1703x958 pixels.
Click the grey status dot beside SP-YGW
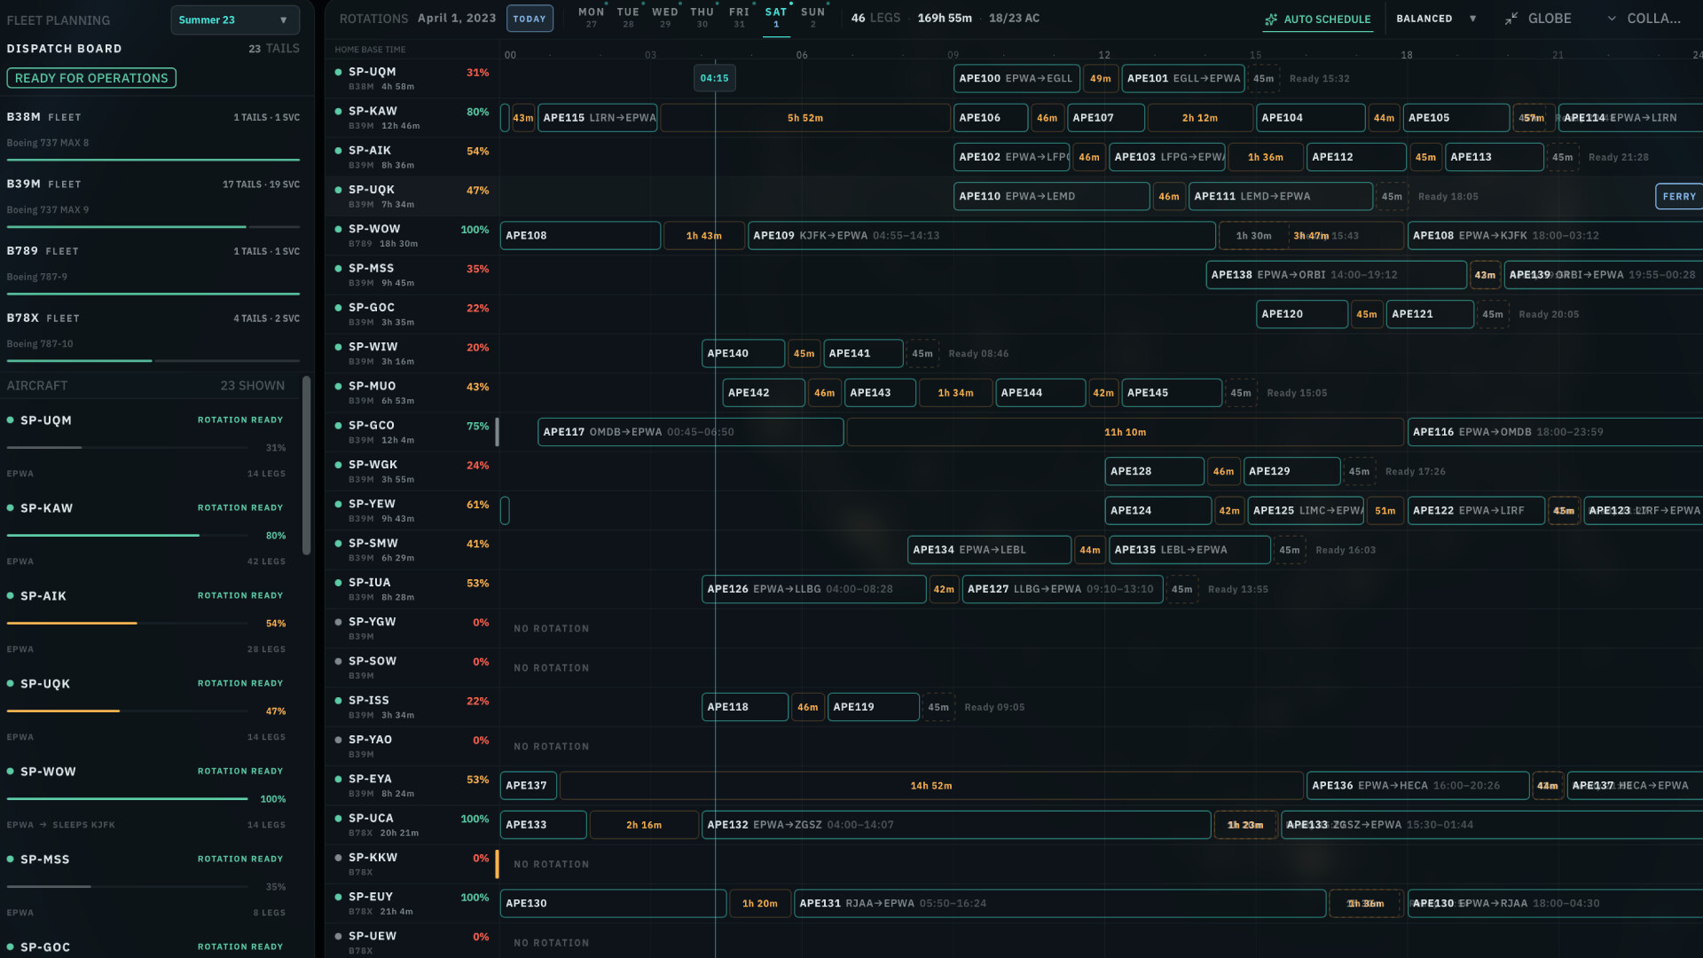pyautogui.click(x=338, y=622)
